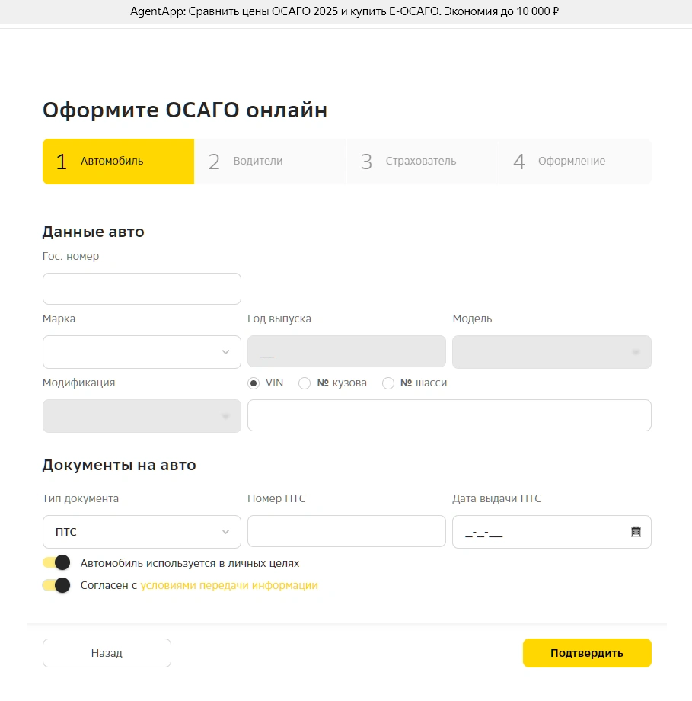692x701 pixels.
Task: Focus the Гос. номер input field
Action: click(x=142, y=289)
